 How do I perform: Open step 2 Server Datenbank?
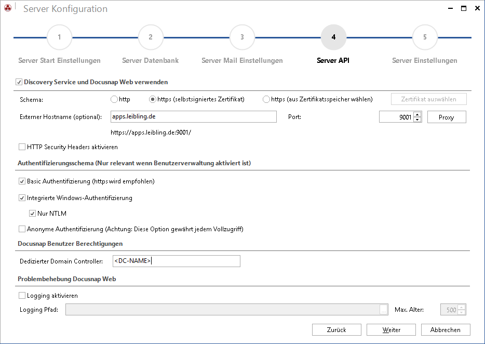coord(151,37)
